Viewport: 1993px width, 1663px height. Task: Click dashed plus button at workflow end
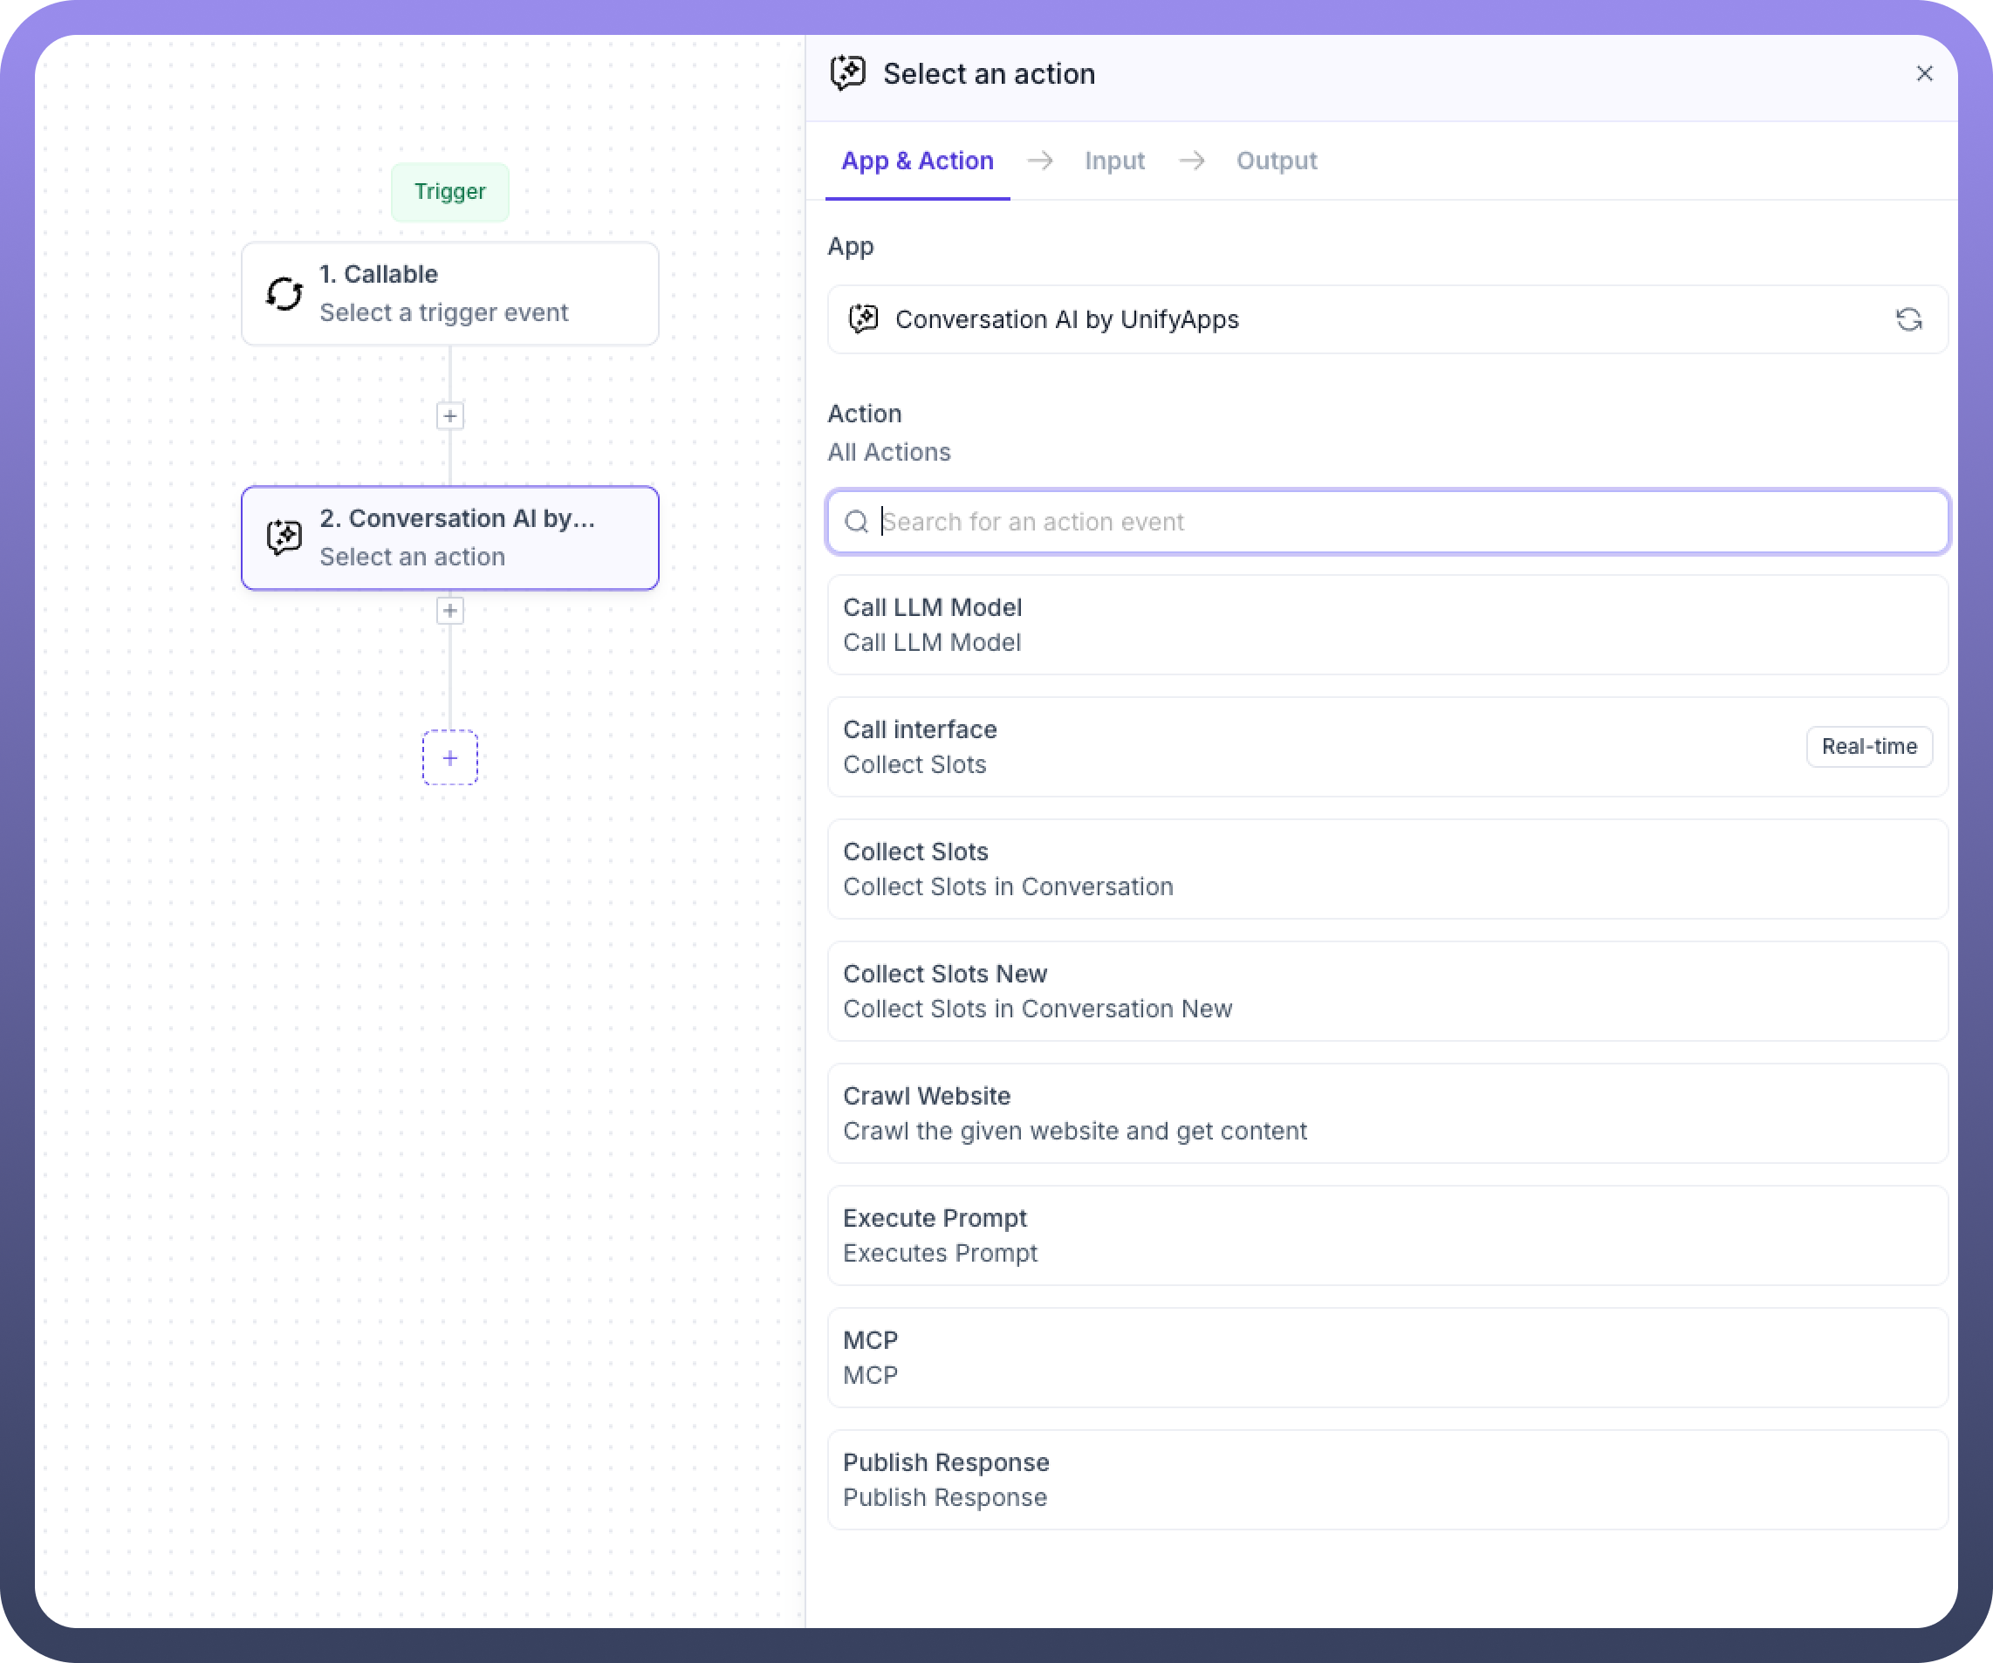450,757
